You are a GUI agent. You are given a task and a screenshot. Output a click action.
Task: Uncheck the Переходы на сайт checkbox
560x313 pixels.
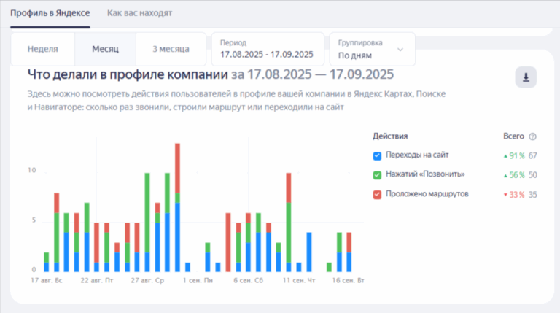coord(377,156)
